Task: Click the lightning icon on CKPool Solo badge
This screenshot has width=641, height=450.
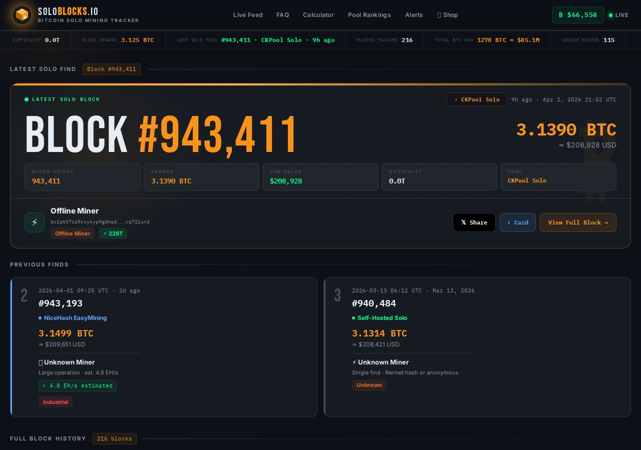Action: click(x=456, y=99)
